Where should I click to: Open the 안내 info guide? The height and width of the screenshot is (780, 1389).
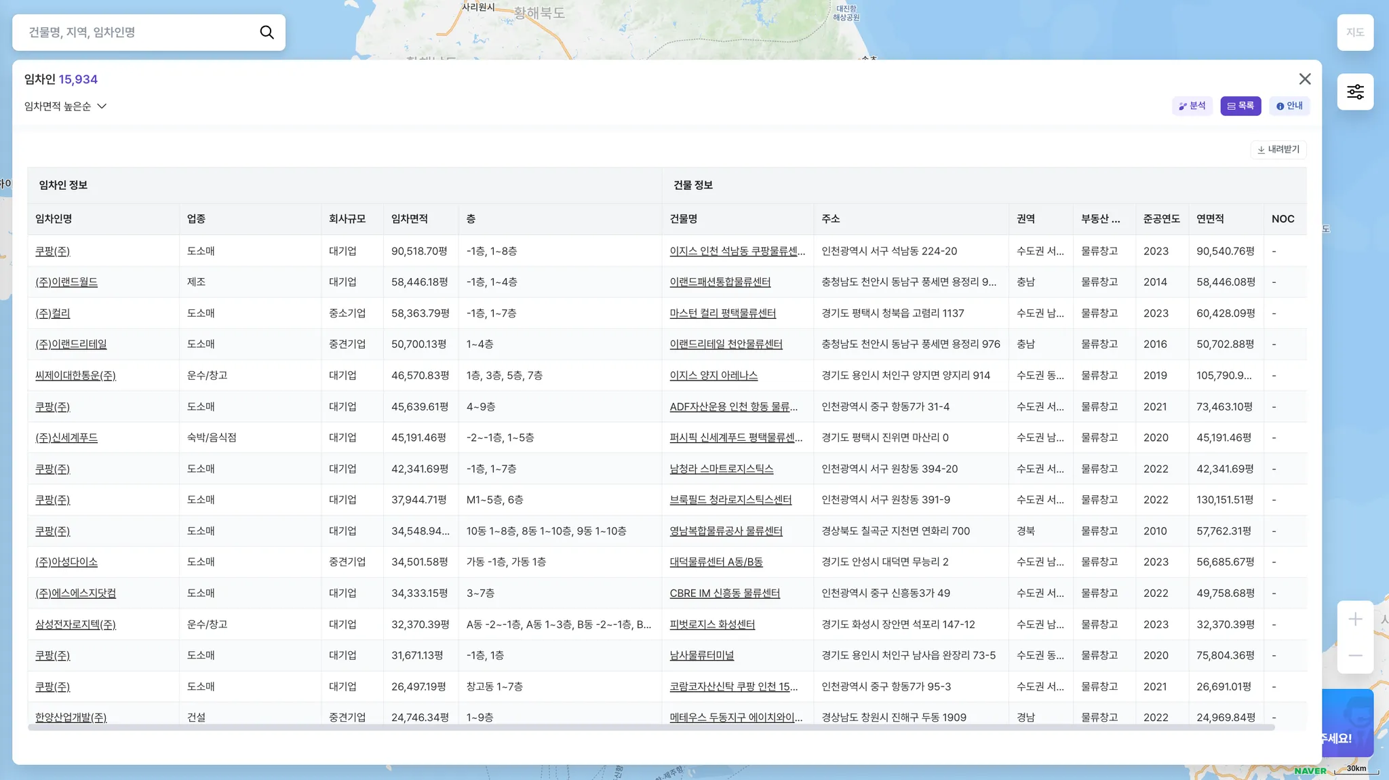pos(1289,106)
